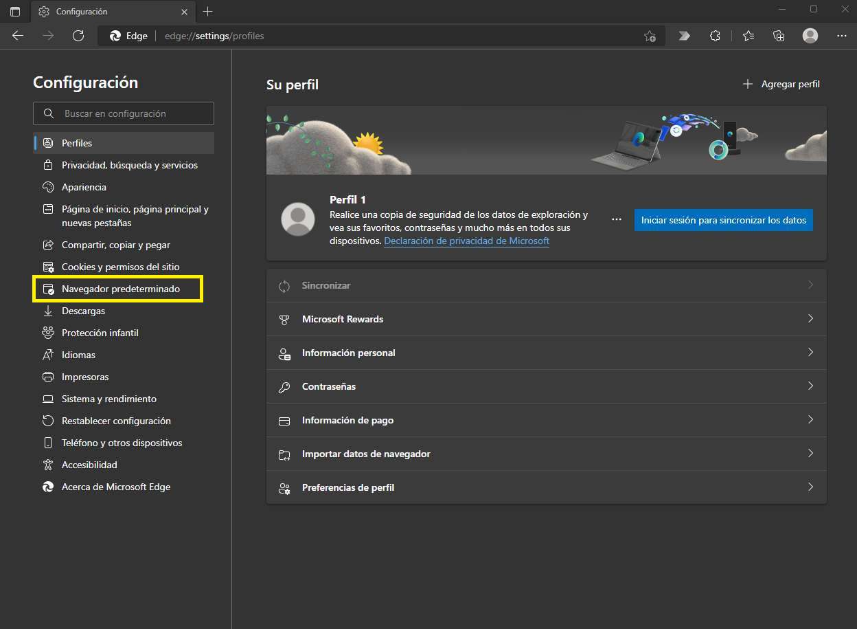
Task: Open Declaración de privacidad de Microsoft link
Action: [x=467, y=241]
